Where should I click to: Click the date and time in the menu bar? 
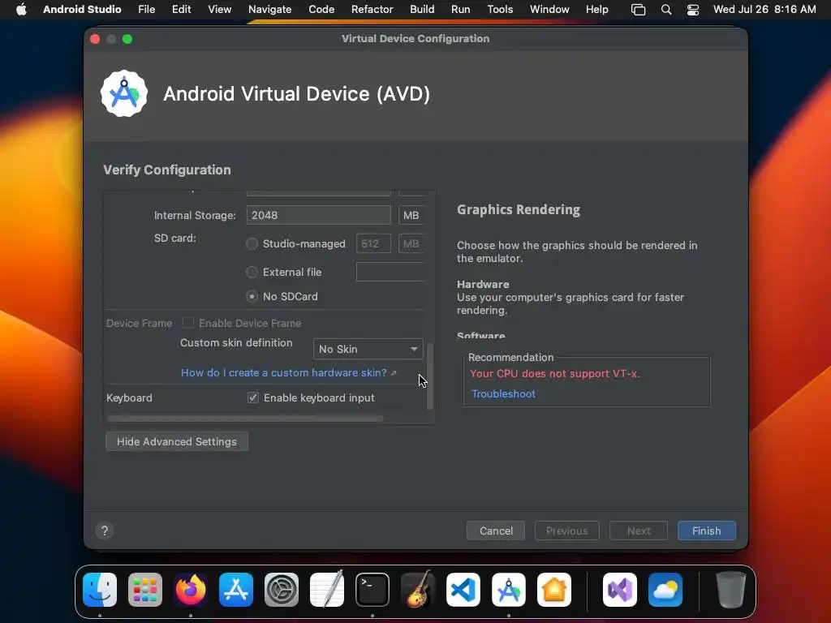click(764, 9)
